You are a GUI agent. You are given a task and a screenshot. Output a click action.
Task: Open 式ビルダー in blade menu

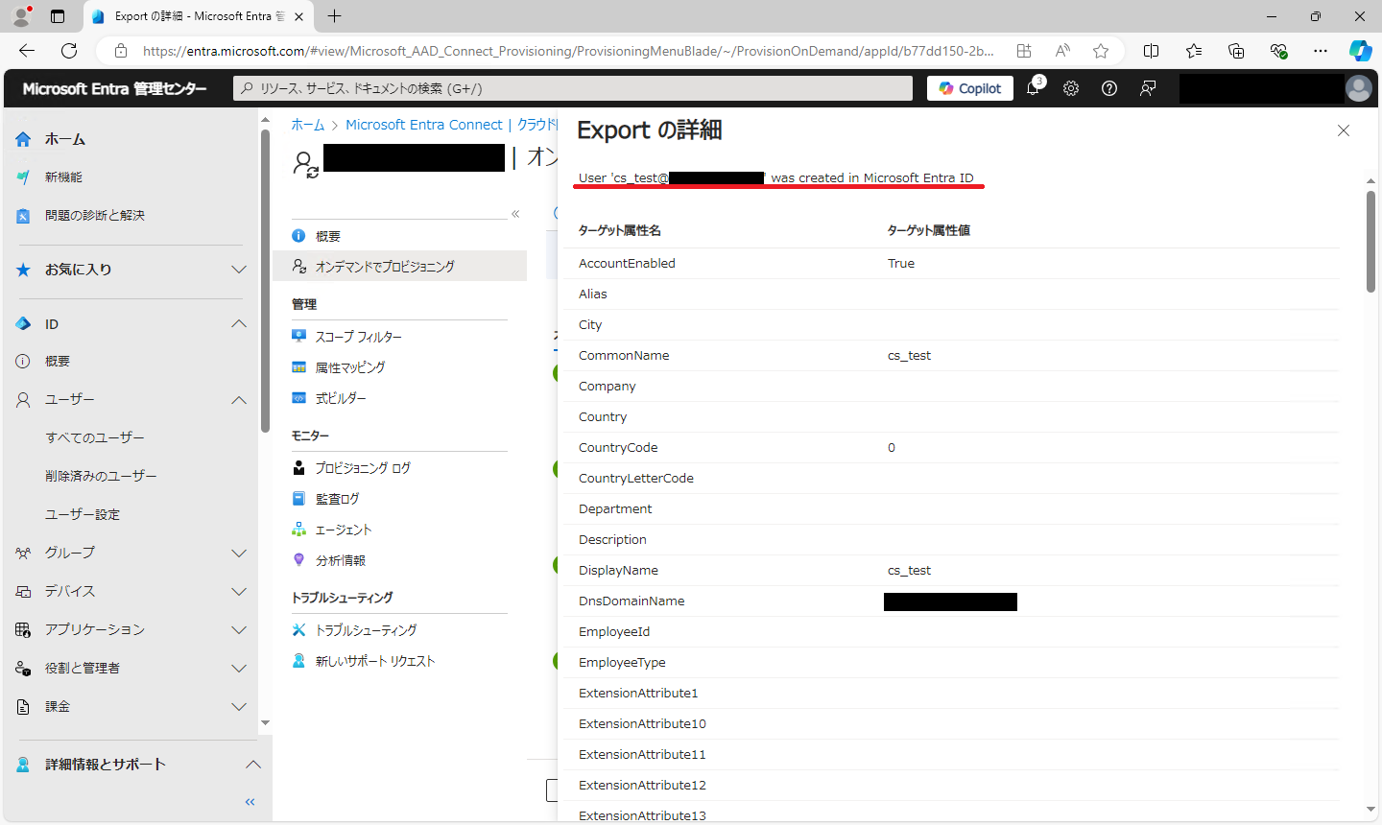pos(341,398)
